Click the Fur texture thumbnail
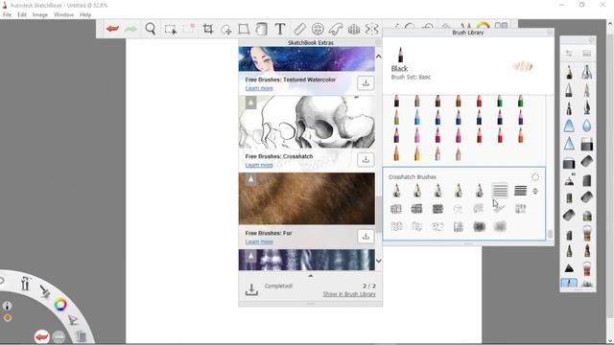The image size is (614, 345). coord(307,198)
